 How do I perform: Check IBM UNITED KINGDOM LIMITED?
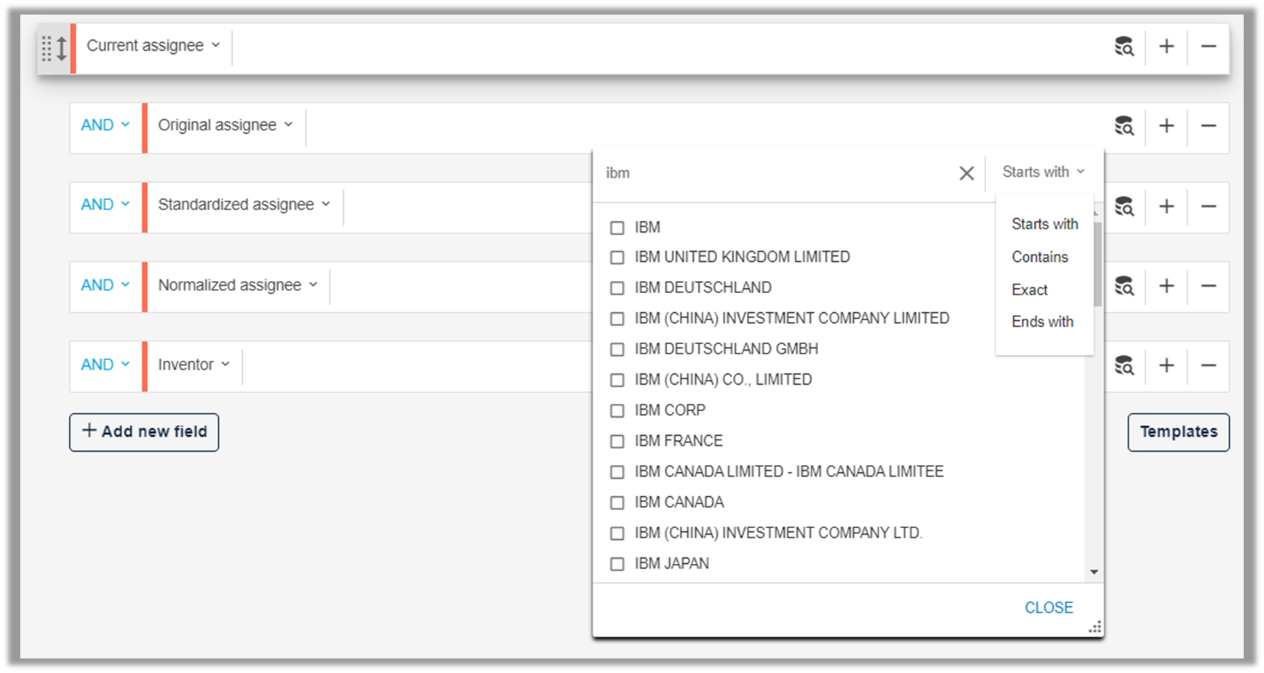coord(617,258)
